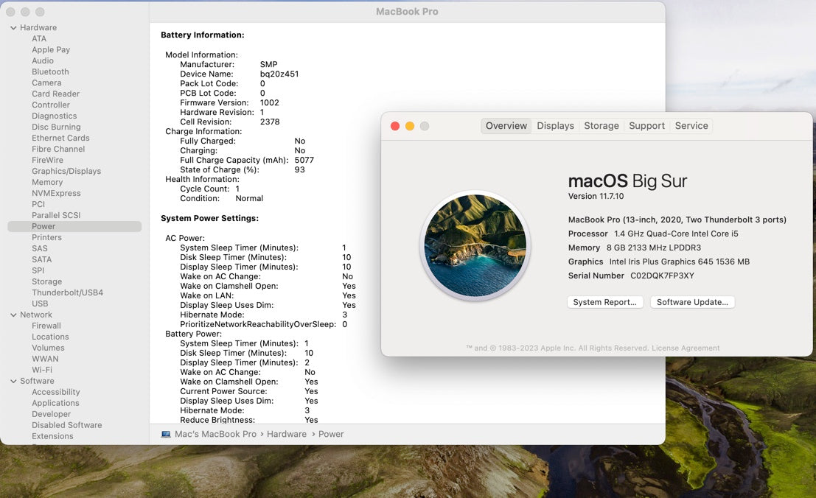The width and height of the screenshot is (816, 498).
Task: Click the Software Update button
Action: (x=692, y=302)
